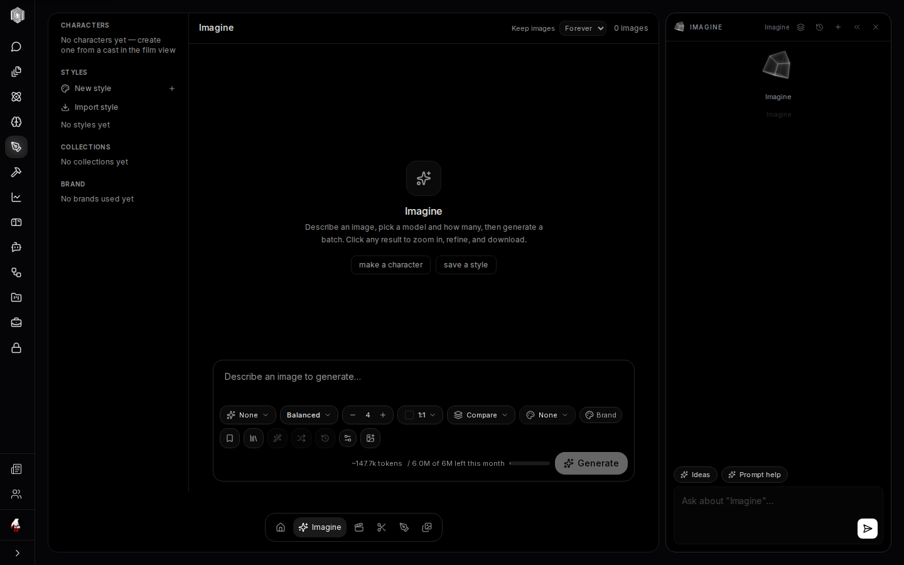Click the 'save a style' suggestion

[466, 265]
